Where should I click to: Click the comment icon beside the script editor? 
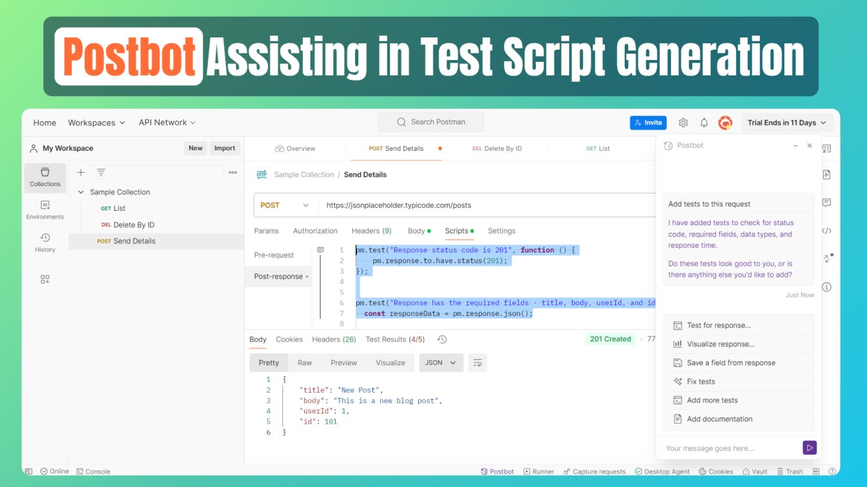(x=321, y=250)
